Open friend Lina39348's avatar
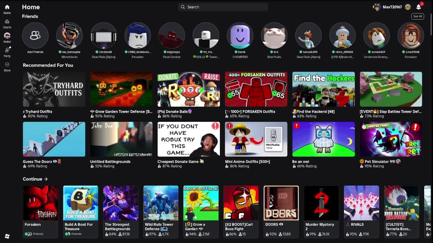 411,35
